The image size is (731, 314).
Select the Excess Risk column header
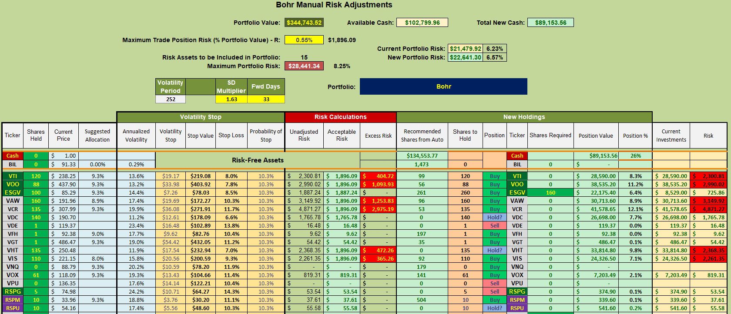pos(378,136)
